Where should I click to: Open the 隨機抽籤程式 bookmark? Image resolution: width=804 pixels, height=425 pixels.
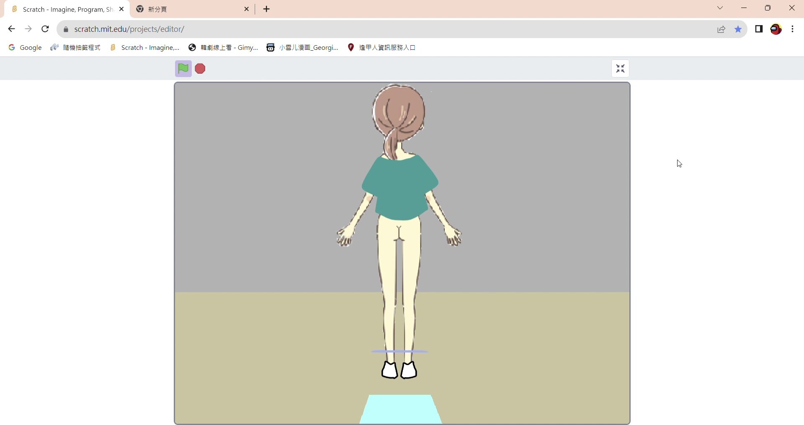(x=75, y=48)
